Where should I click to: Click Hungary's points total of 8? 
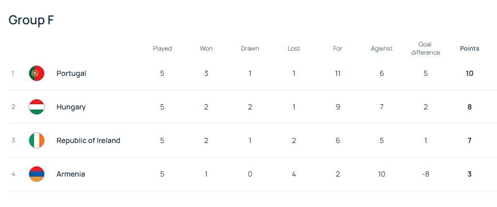coord(469,107)
